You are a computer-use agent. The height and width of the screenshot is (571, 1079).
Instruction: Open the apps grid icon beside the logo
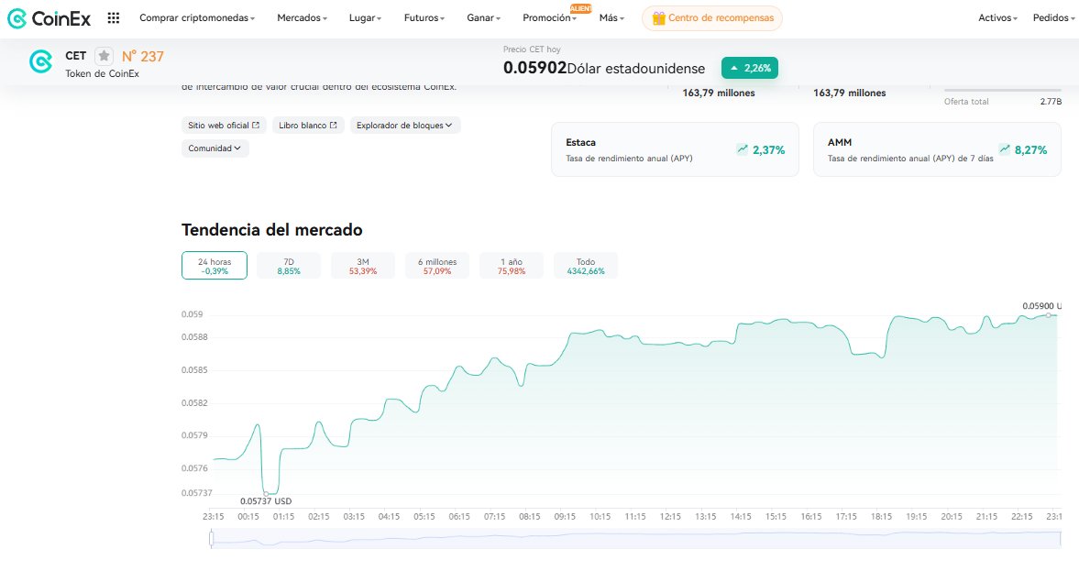(112, 17)
